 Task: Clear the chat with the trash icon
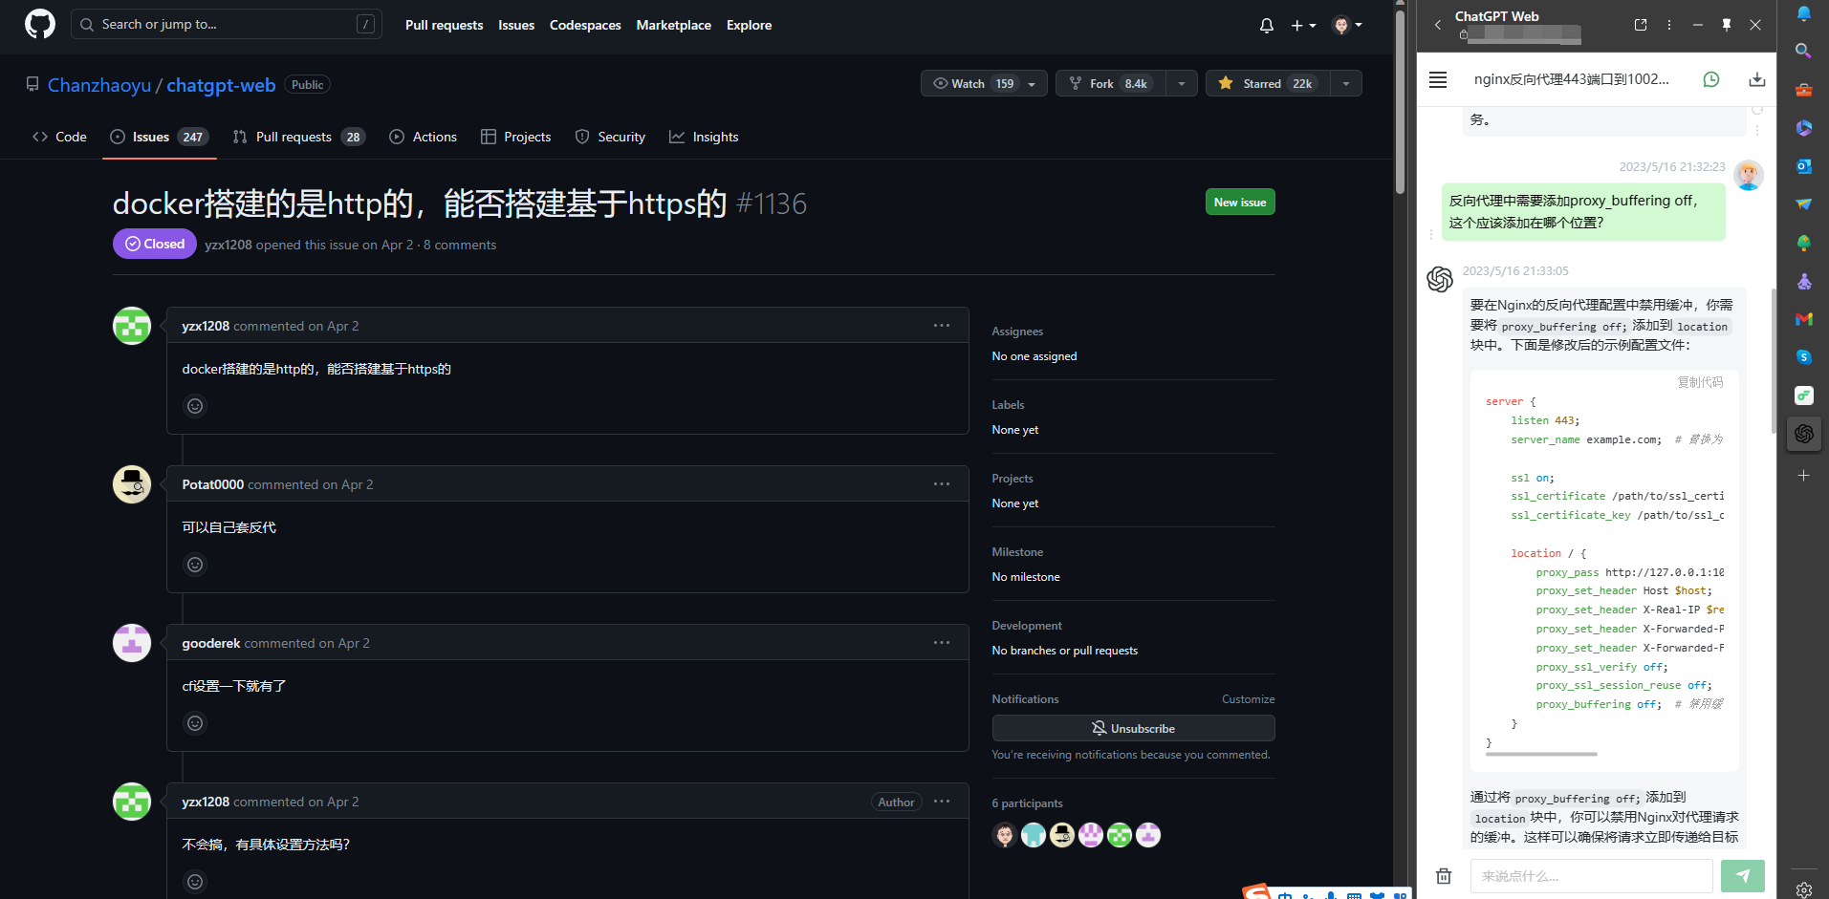(1444, 876)
